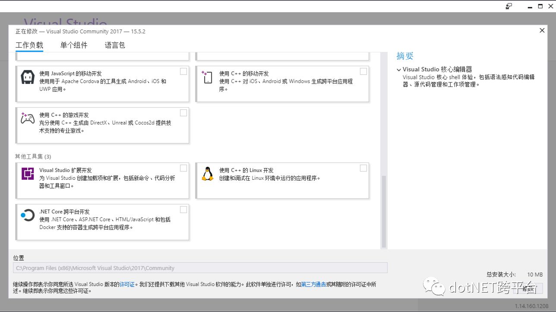The width and height of the screenshot is (556, 312).
Task: Click the installation location path field
Action: point(200,268)
